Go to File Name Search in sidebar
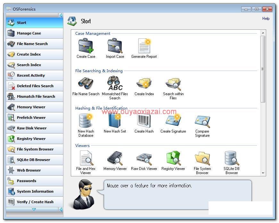 [x=35, y=44]
